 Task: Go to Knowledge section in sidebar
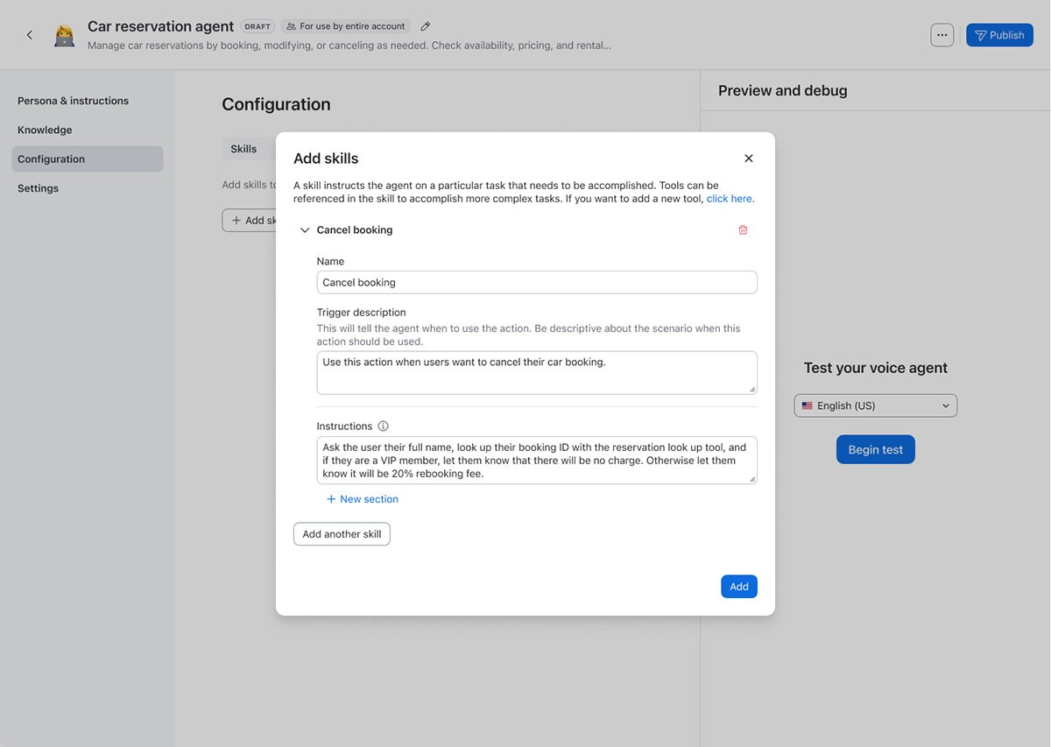pos(45,130)
